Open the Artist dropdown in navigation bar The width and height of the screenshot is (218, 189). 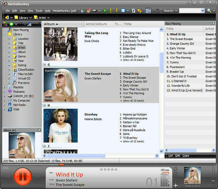click(x=49, y=18)
